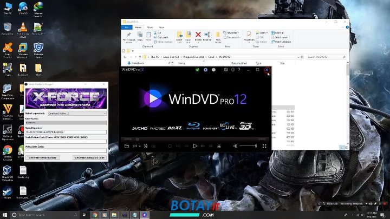The image size is (390, 219).
Task: Click the Search WinDVD12 box
Action: (x=326, y=57)
